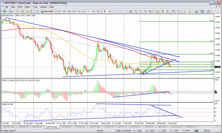Click the Default profile in status bar
This screenshot has width=222, height=133.
click(100, 131)
